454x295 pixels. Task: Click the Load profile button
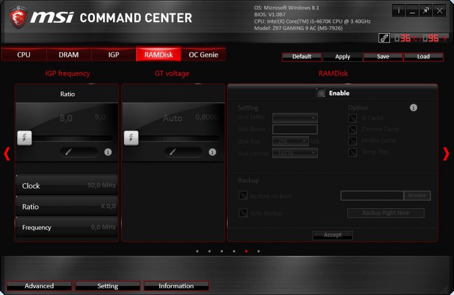coord(423,57)
